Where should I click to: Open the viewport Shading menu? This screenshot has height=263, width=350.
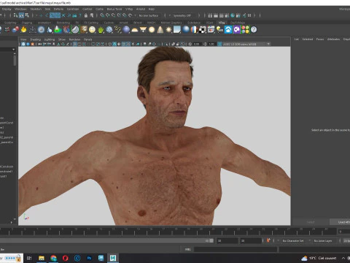tap(35, 39)
